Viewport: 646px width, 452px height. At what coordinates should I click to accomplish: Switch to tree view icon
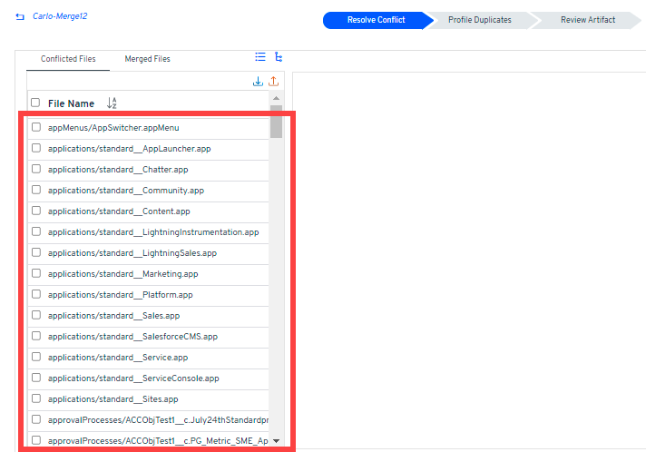(279, 57)
